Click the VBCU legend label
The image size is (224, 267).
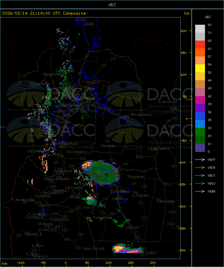click(x=211, y=183)
